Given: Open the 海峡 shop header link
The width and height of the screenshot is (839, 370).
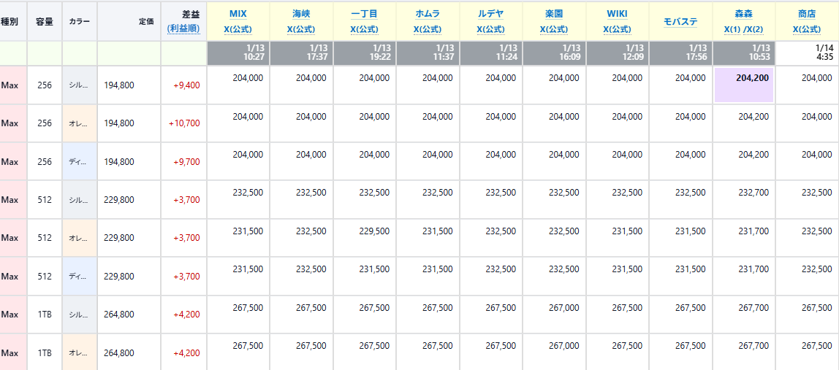Looking at the screenshot, I should click(x=301, y=14).
